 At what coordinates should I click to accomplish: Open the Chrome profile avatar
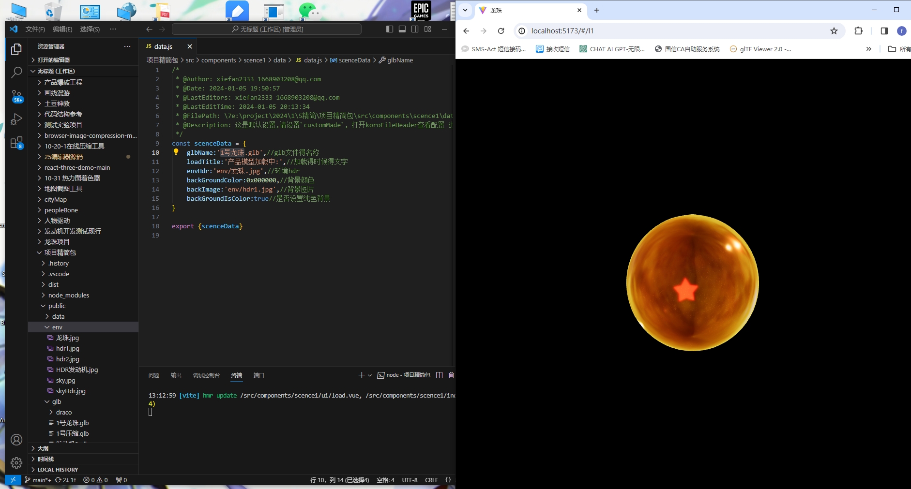[x=901, y=31]
